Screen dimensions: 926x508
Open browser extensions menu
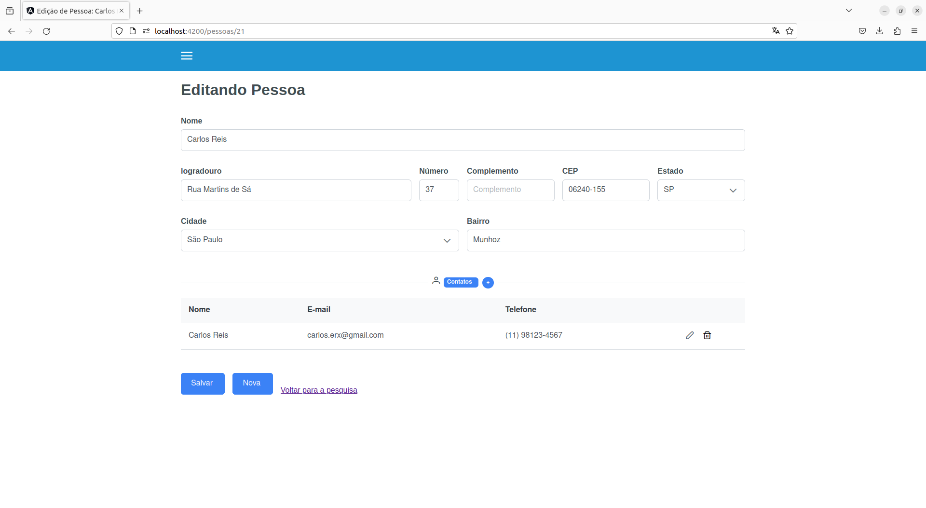[x=897, y=31]
